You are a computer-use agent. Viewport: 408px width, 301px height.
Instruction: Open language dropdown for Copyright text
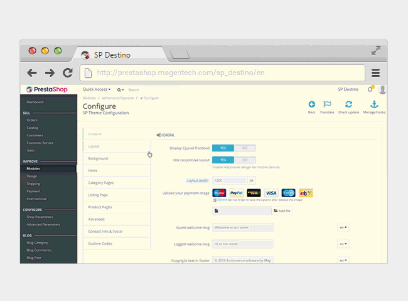pos(343,260)
